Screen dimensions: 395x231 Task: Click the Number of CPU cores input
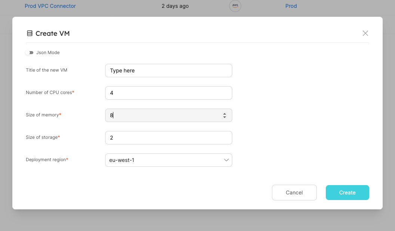[x=168, y=93]
